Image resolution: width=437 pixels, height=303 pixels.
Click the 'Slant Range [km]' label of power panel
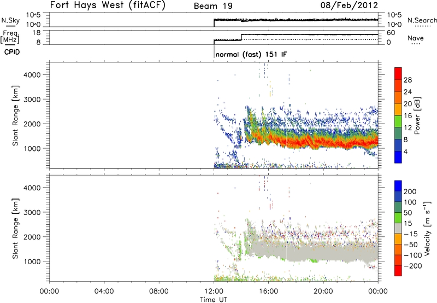15,115
